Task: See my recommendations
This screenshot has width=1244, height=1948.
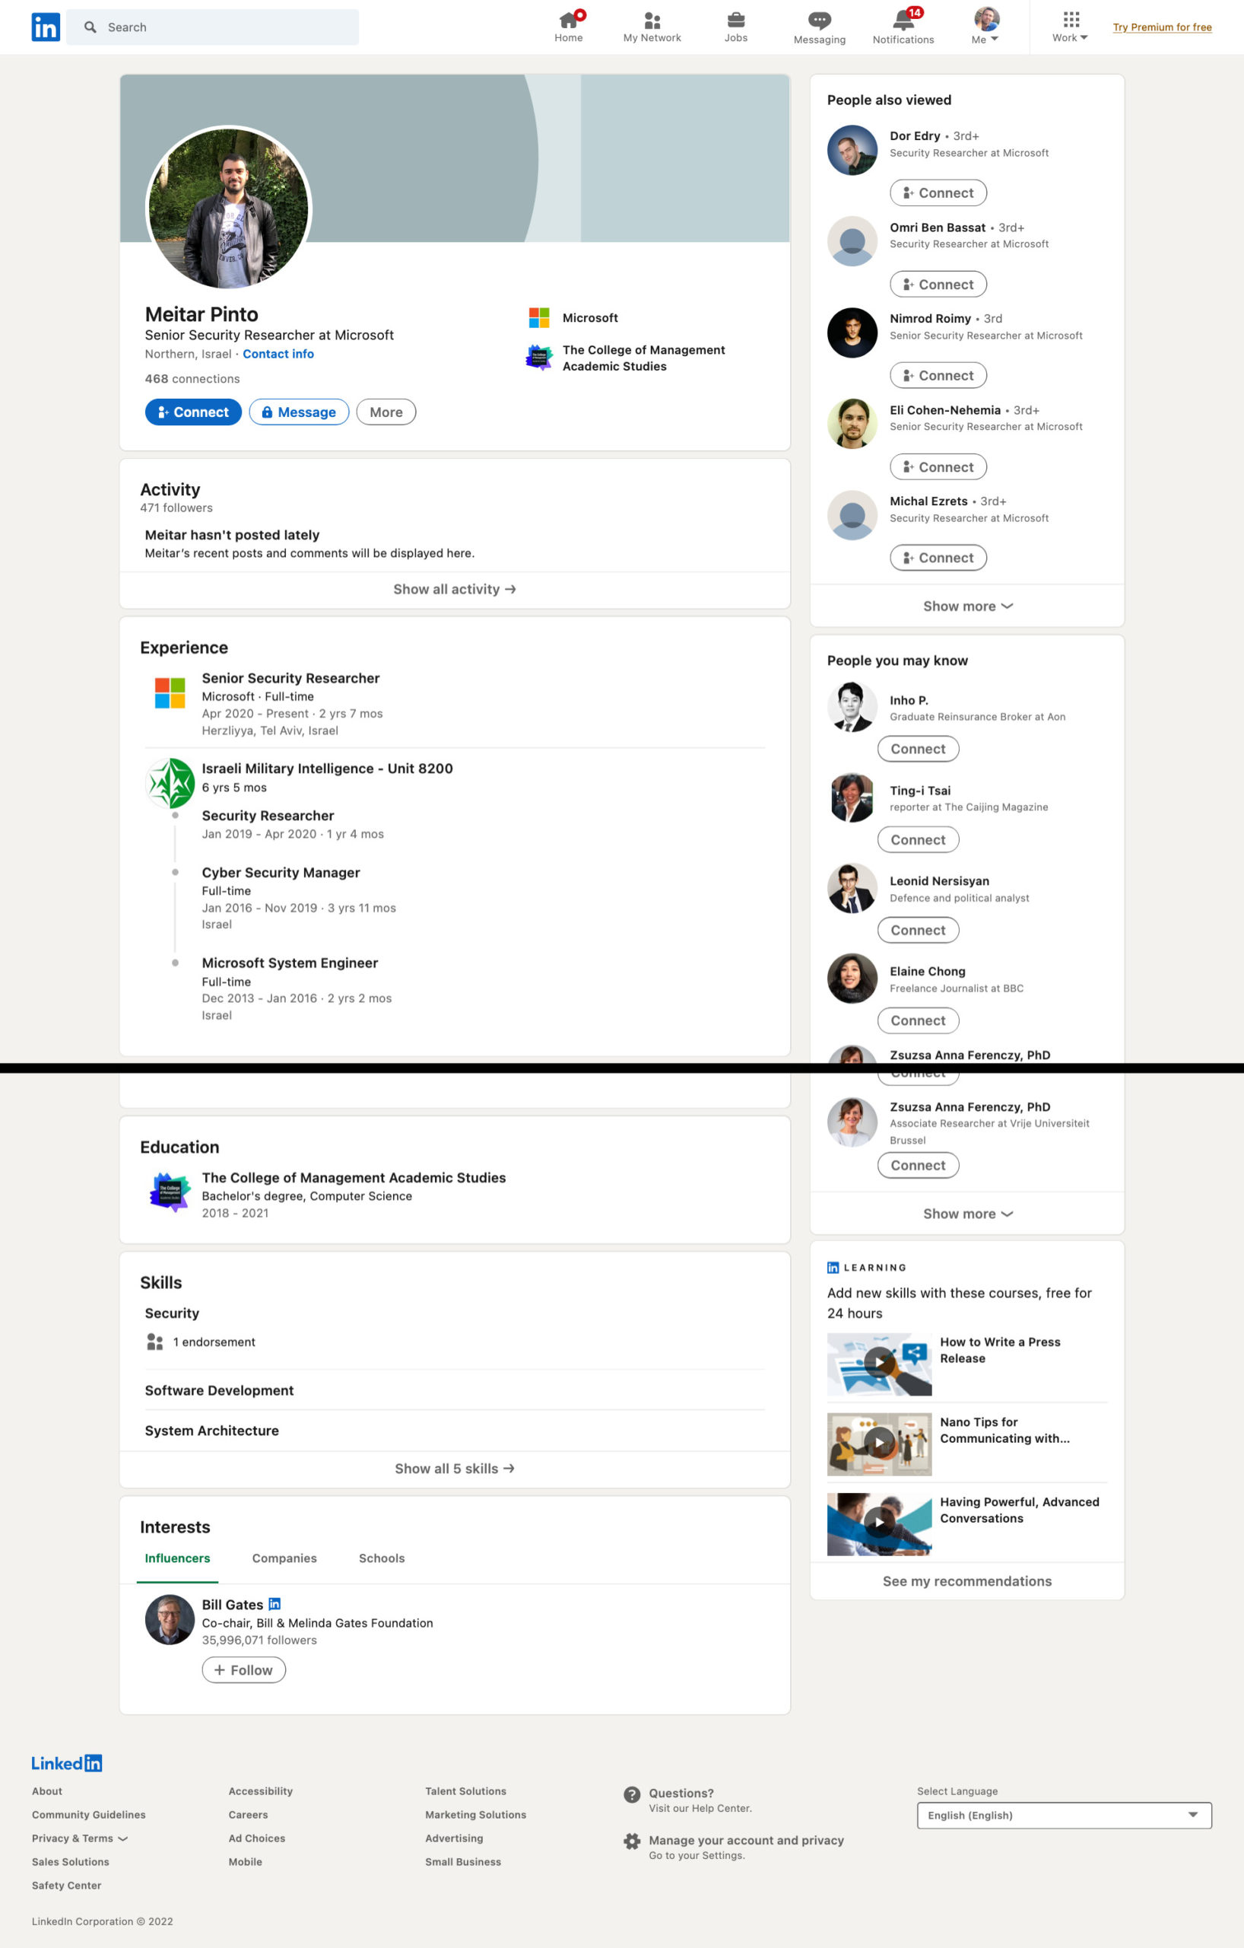Action: 966,1581
